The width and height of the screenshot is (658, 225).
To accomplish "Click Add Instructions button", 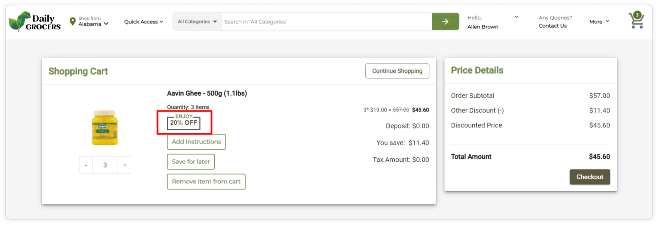I will pyautogui.click(x=196, y=142).
